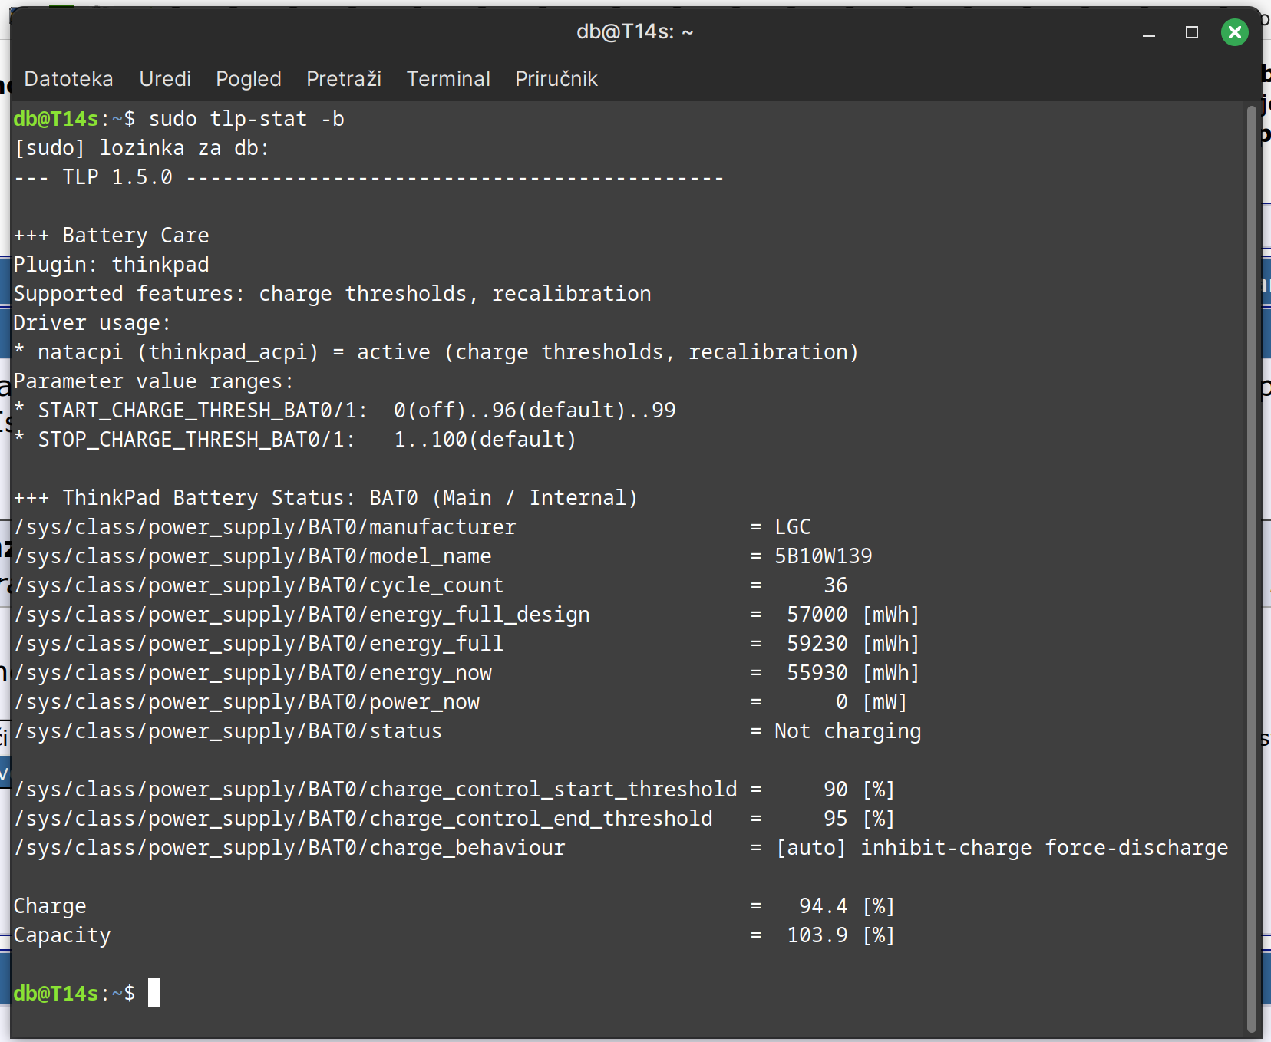Click the end threshold value 95 [%]

(x=860, y=819)
